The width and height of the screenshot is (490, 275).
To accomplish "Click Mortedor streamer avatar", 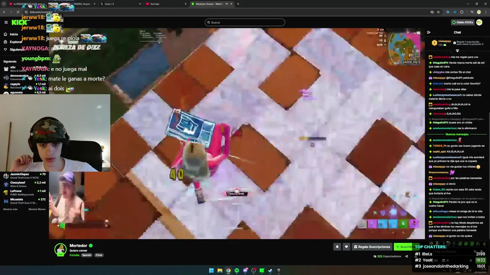I will [60, 249].
